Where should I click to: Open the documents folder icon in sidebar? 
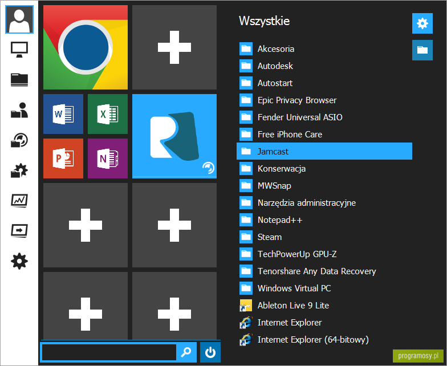(19, 80)
